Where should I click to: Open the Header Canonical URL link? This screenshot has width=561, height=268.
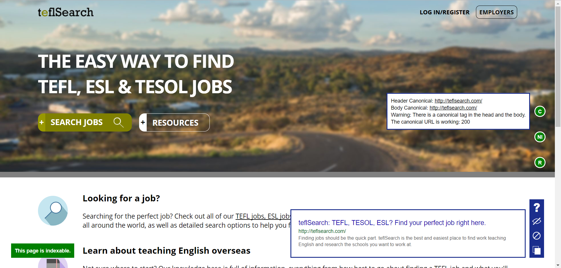[458, 101]
